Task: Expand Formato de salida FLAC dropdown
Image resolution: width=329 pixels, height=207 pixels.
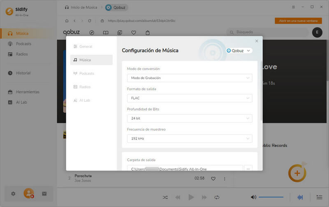Action: tap(190, 98)
